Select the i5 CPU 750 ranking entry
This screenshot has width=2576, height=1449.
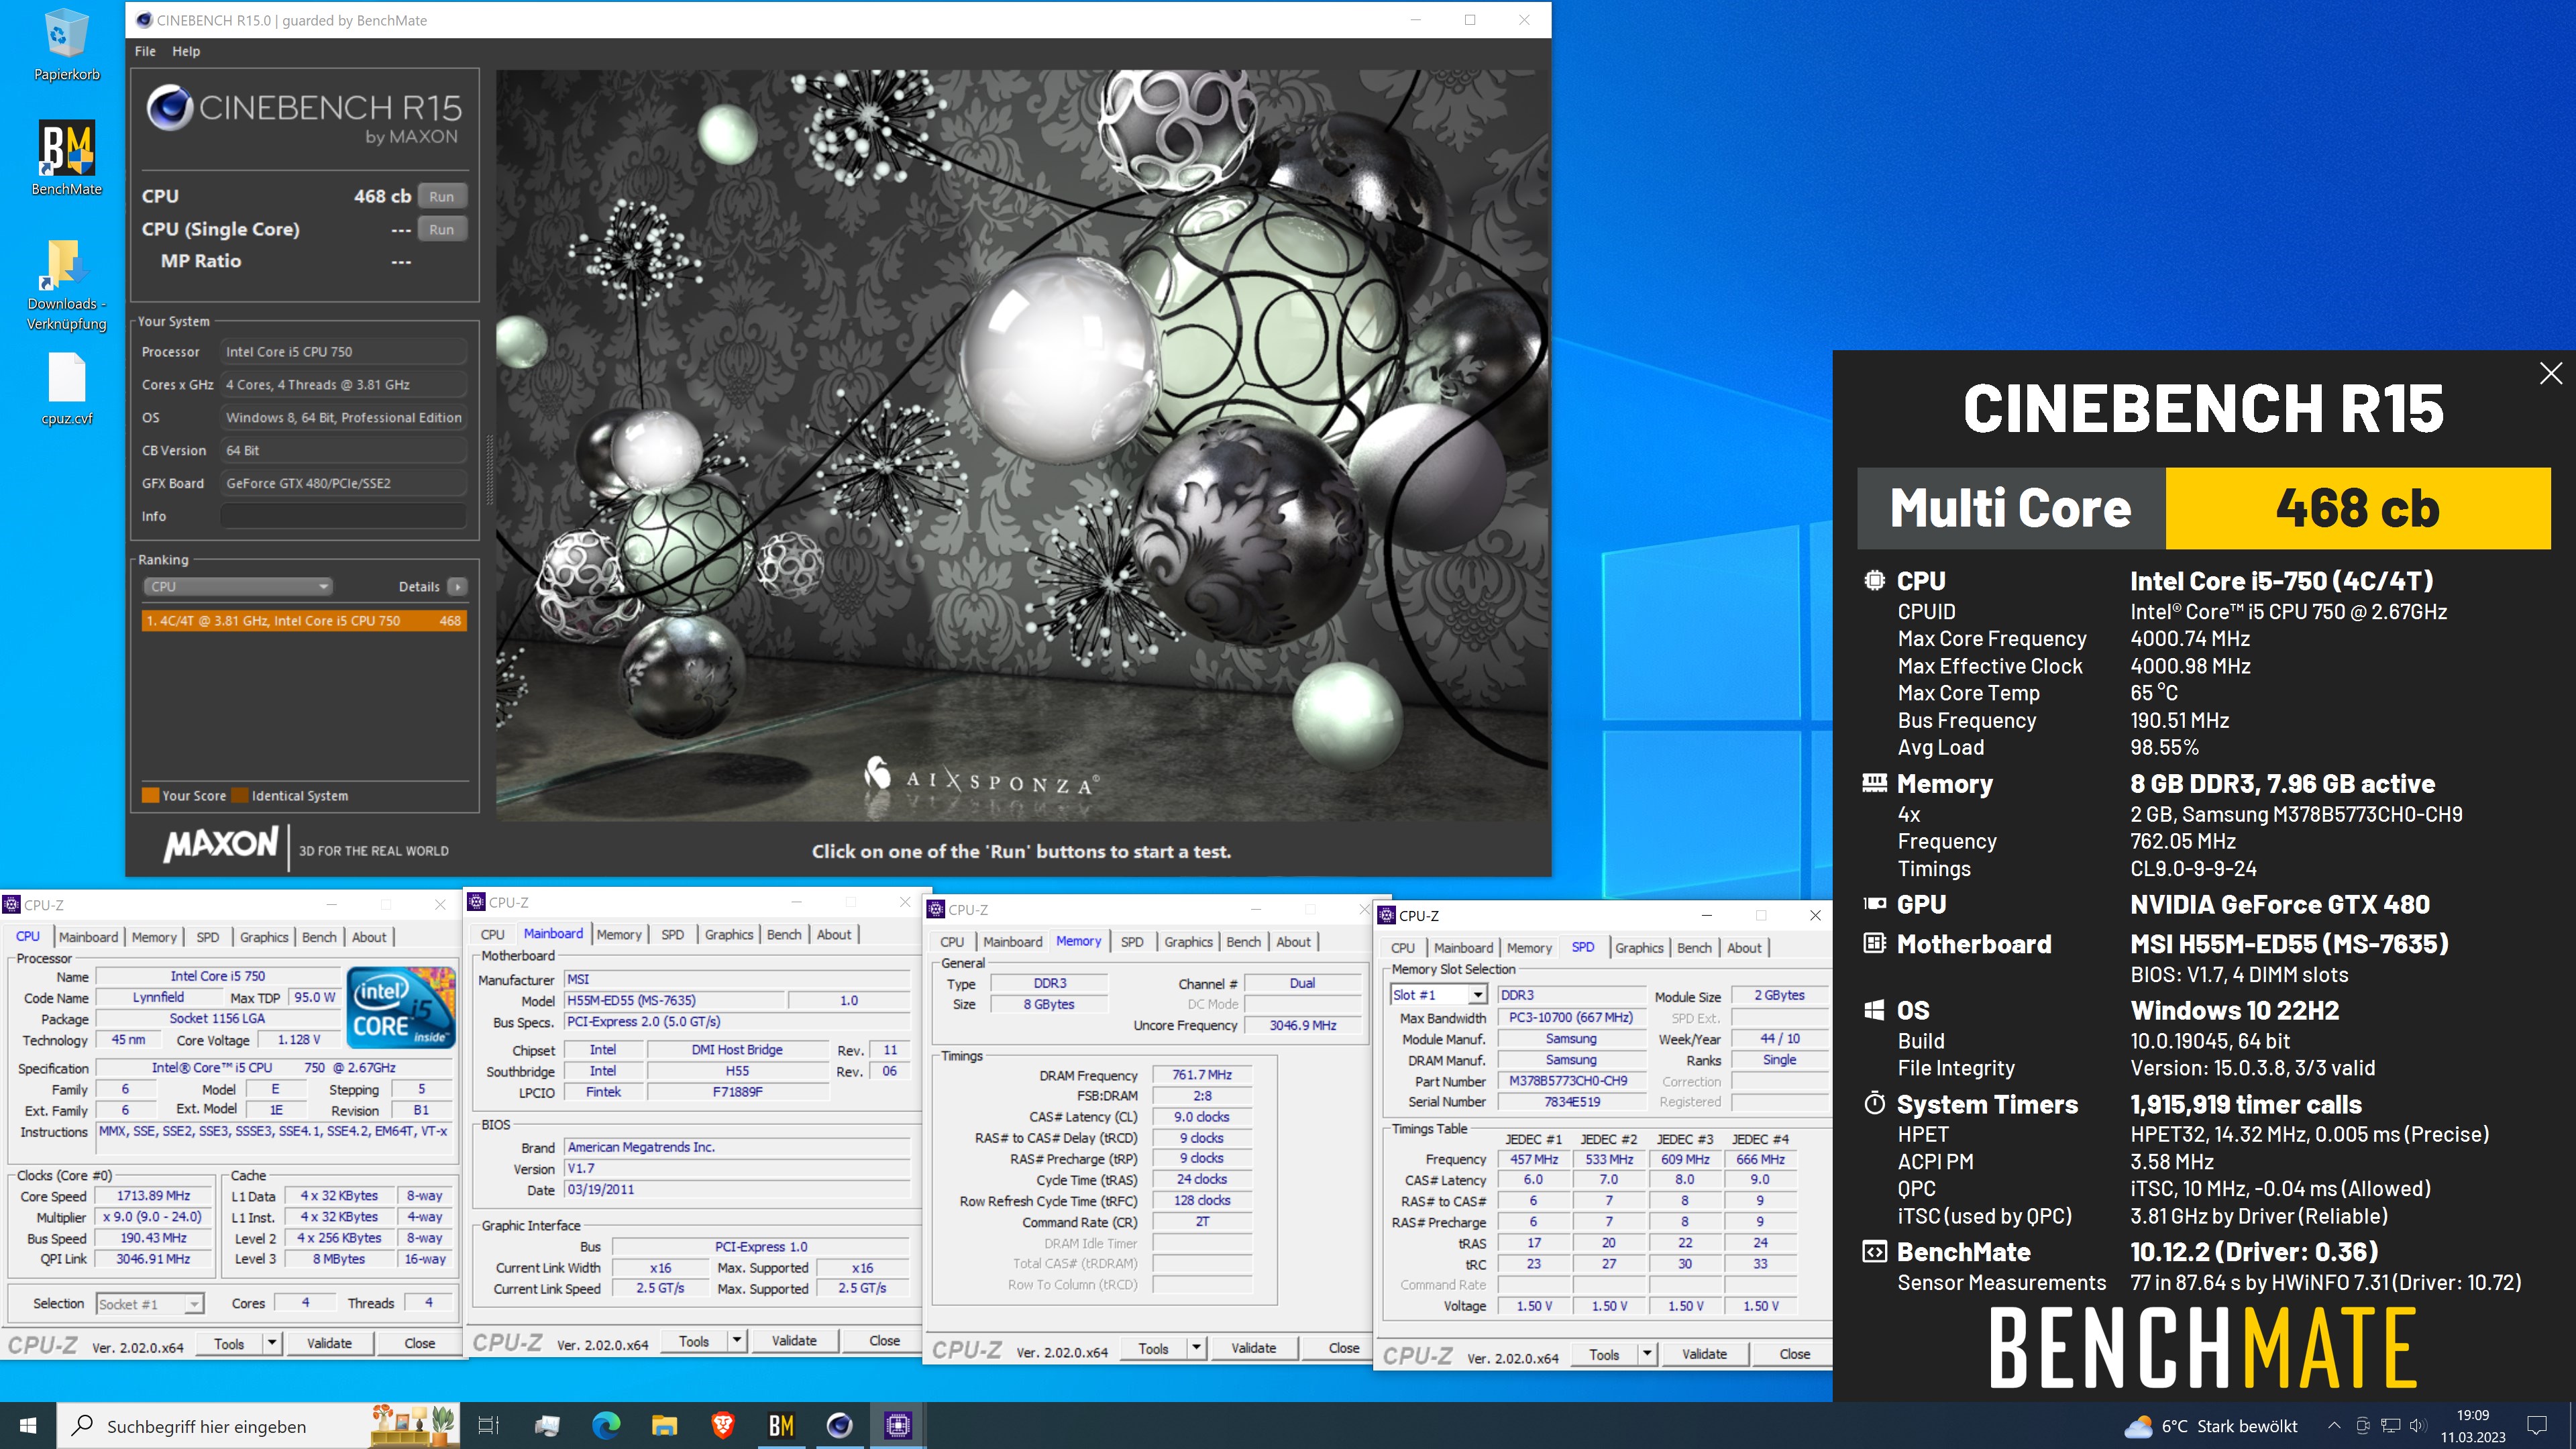point(304,621)
